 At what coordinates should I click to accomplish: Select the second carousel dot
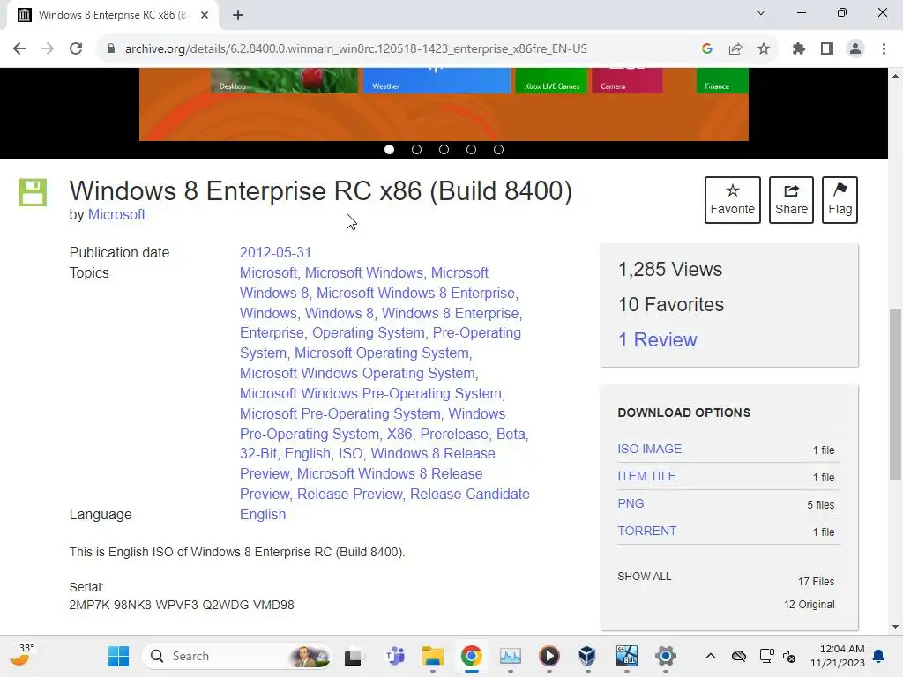click(x=416, y=150)
